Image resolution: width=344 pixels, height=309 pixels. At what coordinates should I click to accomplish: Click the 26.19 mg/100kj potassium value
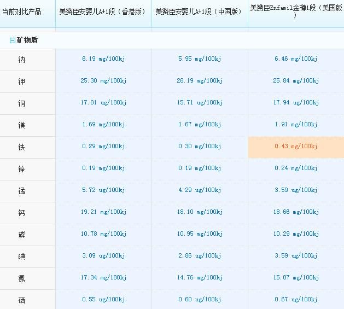pos(200,81)
